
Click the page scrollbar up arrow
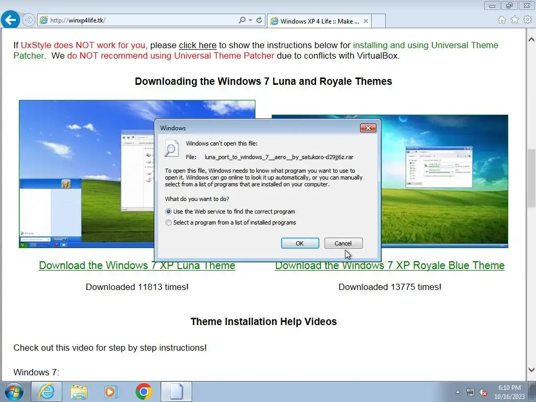pos(531,40)
